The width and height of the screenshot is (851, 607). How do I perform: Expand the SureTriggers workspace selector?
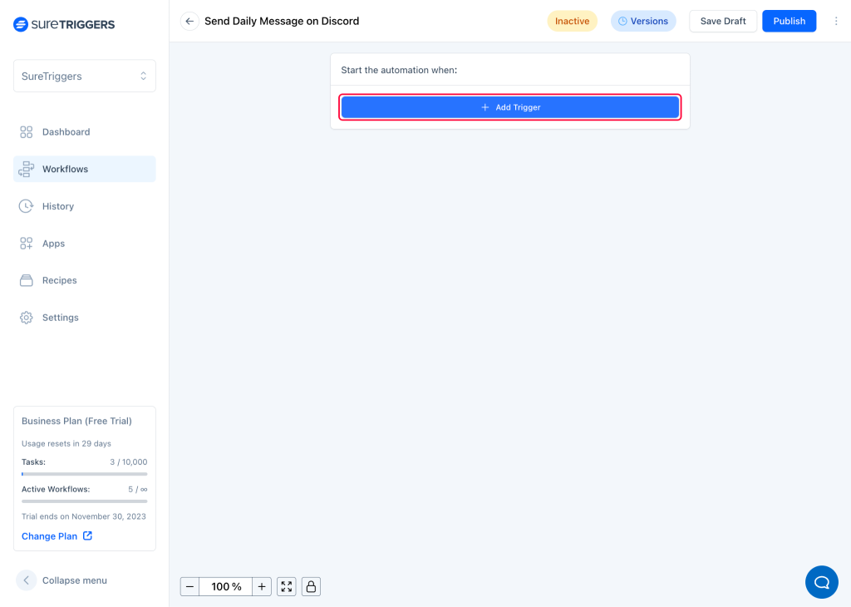[85, 76]
